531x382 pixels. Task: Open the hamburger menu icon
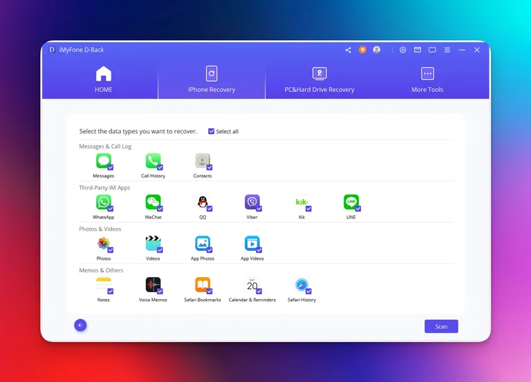tap(447, 50)
